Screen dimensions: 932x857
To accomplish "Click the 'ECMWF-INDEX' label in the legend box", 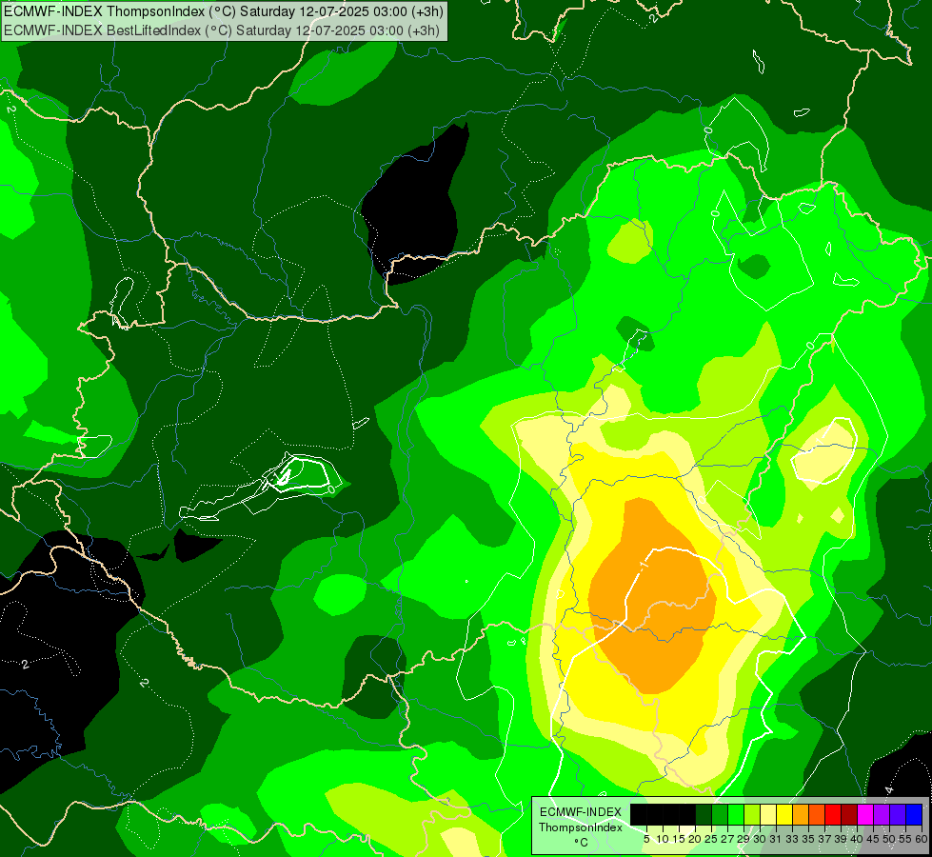I will pyautogui.click(x=581, y=812).
